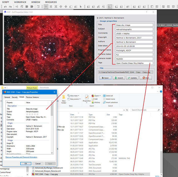178x177 pixels.
Task: Close the NGC 2244 Properties dialog
Action: tap(54, 92)
